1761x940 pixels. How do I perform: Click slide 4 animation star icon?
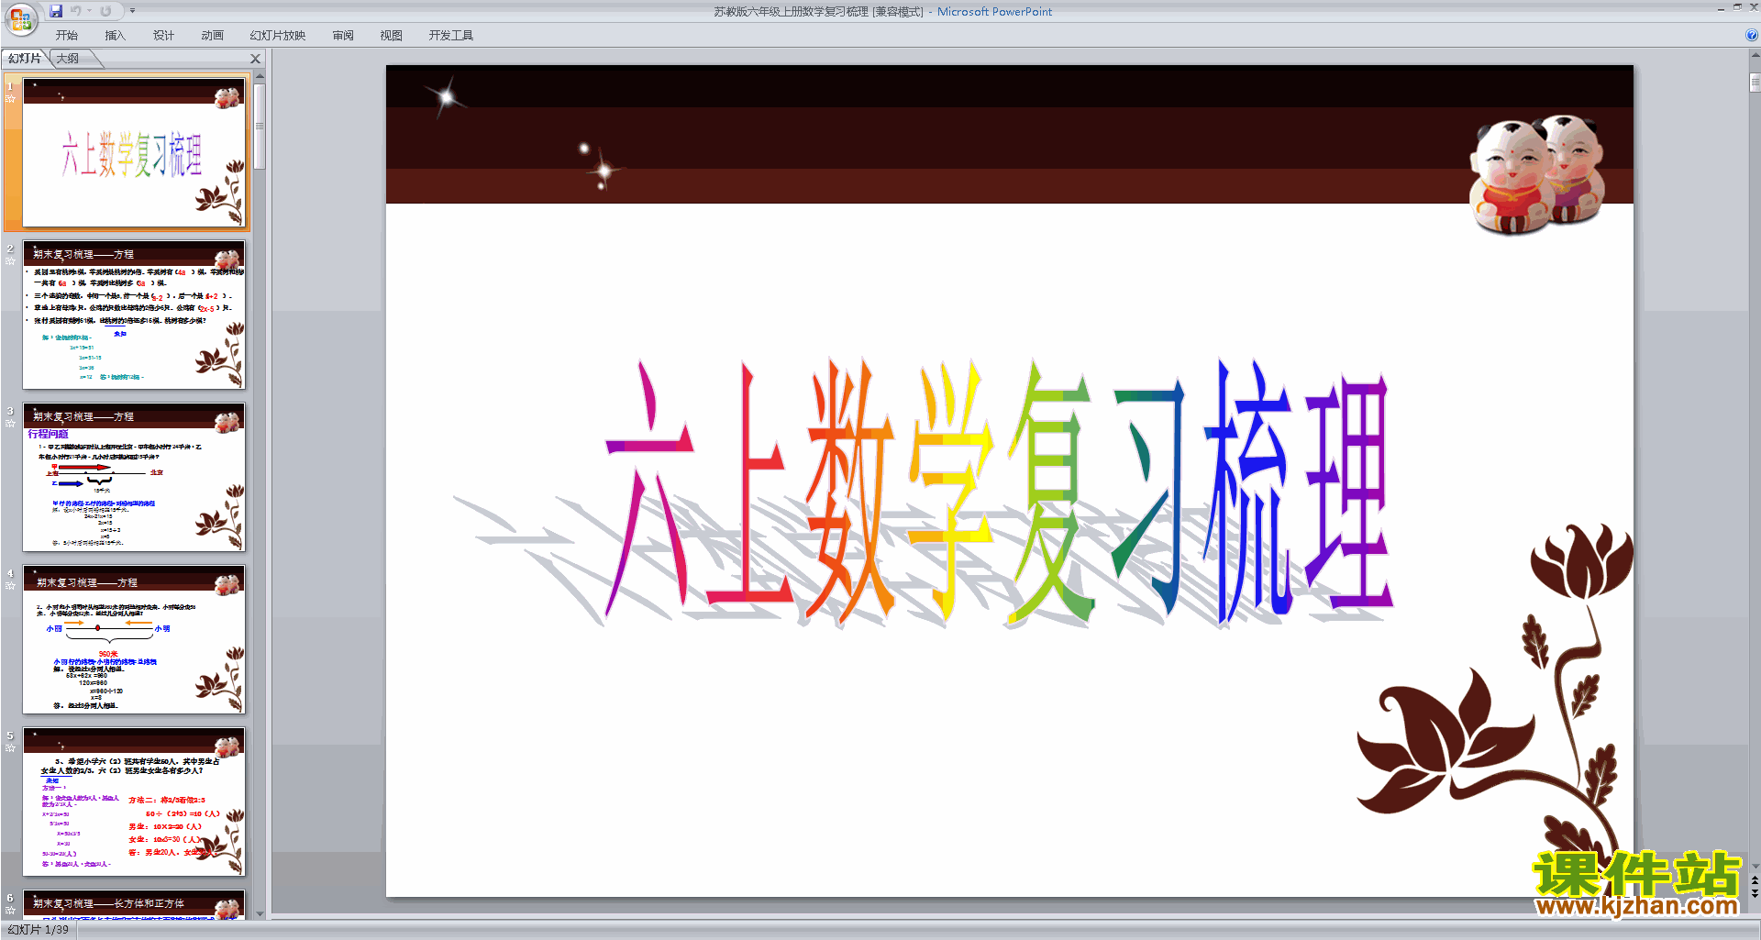(11, 586)
